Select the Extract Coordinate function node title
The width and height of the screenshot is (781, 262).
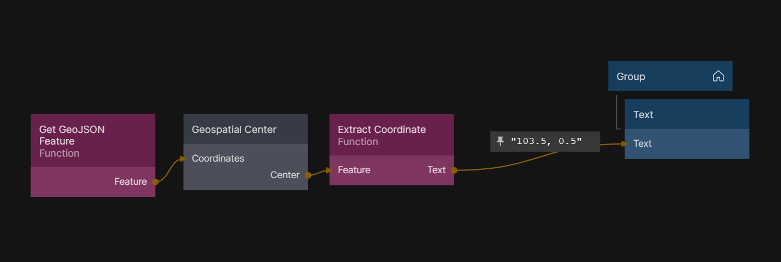pyautogui.click(x=382, y=130)
